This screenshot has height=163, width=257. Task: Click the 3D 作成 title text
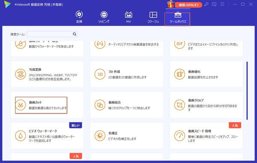[114, 72]
